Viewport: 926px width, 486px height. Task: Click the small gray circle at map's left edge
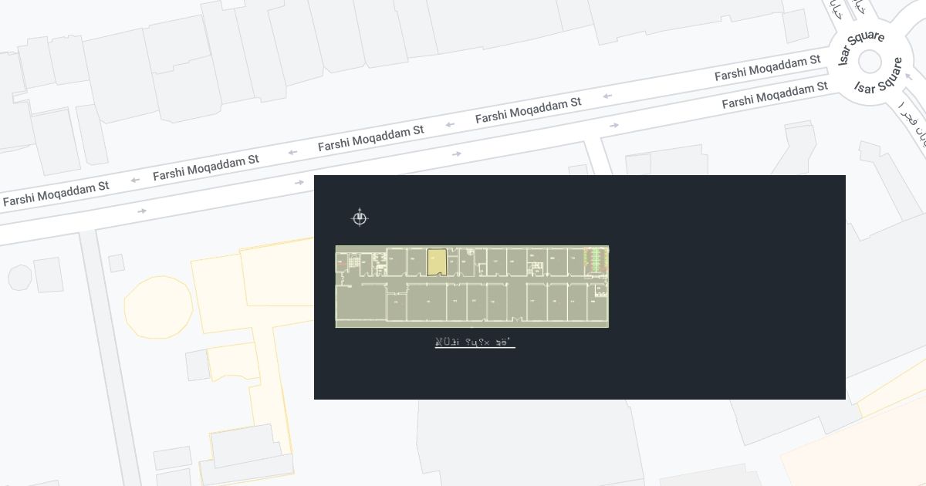point(19,278)
